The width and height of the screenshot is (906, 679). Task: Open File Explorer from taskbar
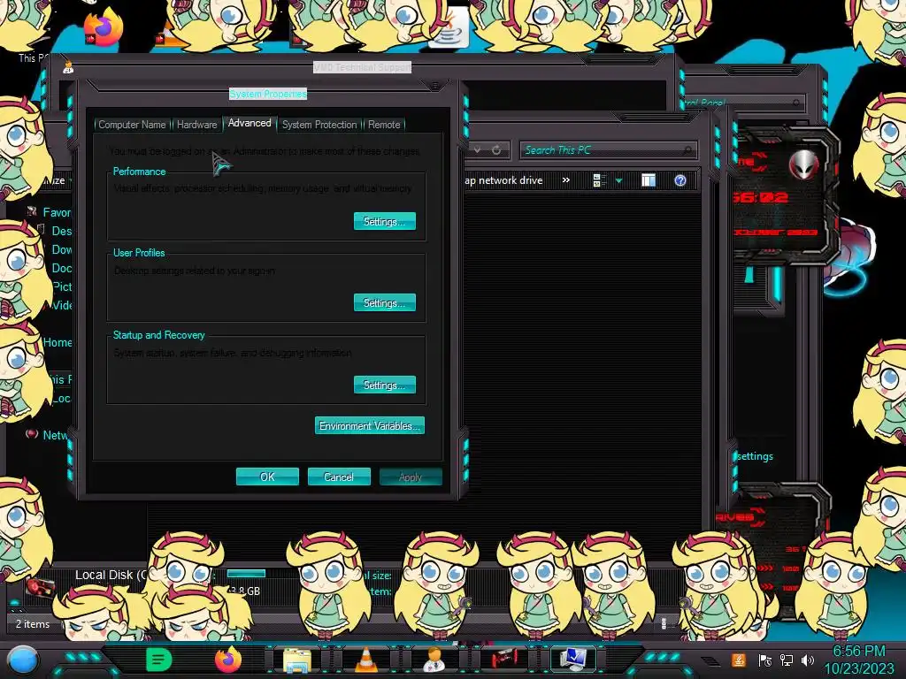(x=297, y=660)
